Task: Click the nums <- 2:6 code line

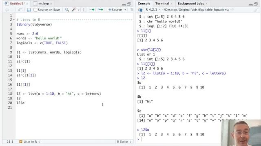Action: [27, 34]
